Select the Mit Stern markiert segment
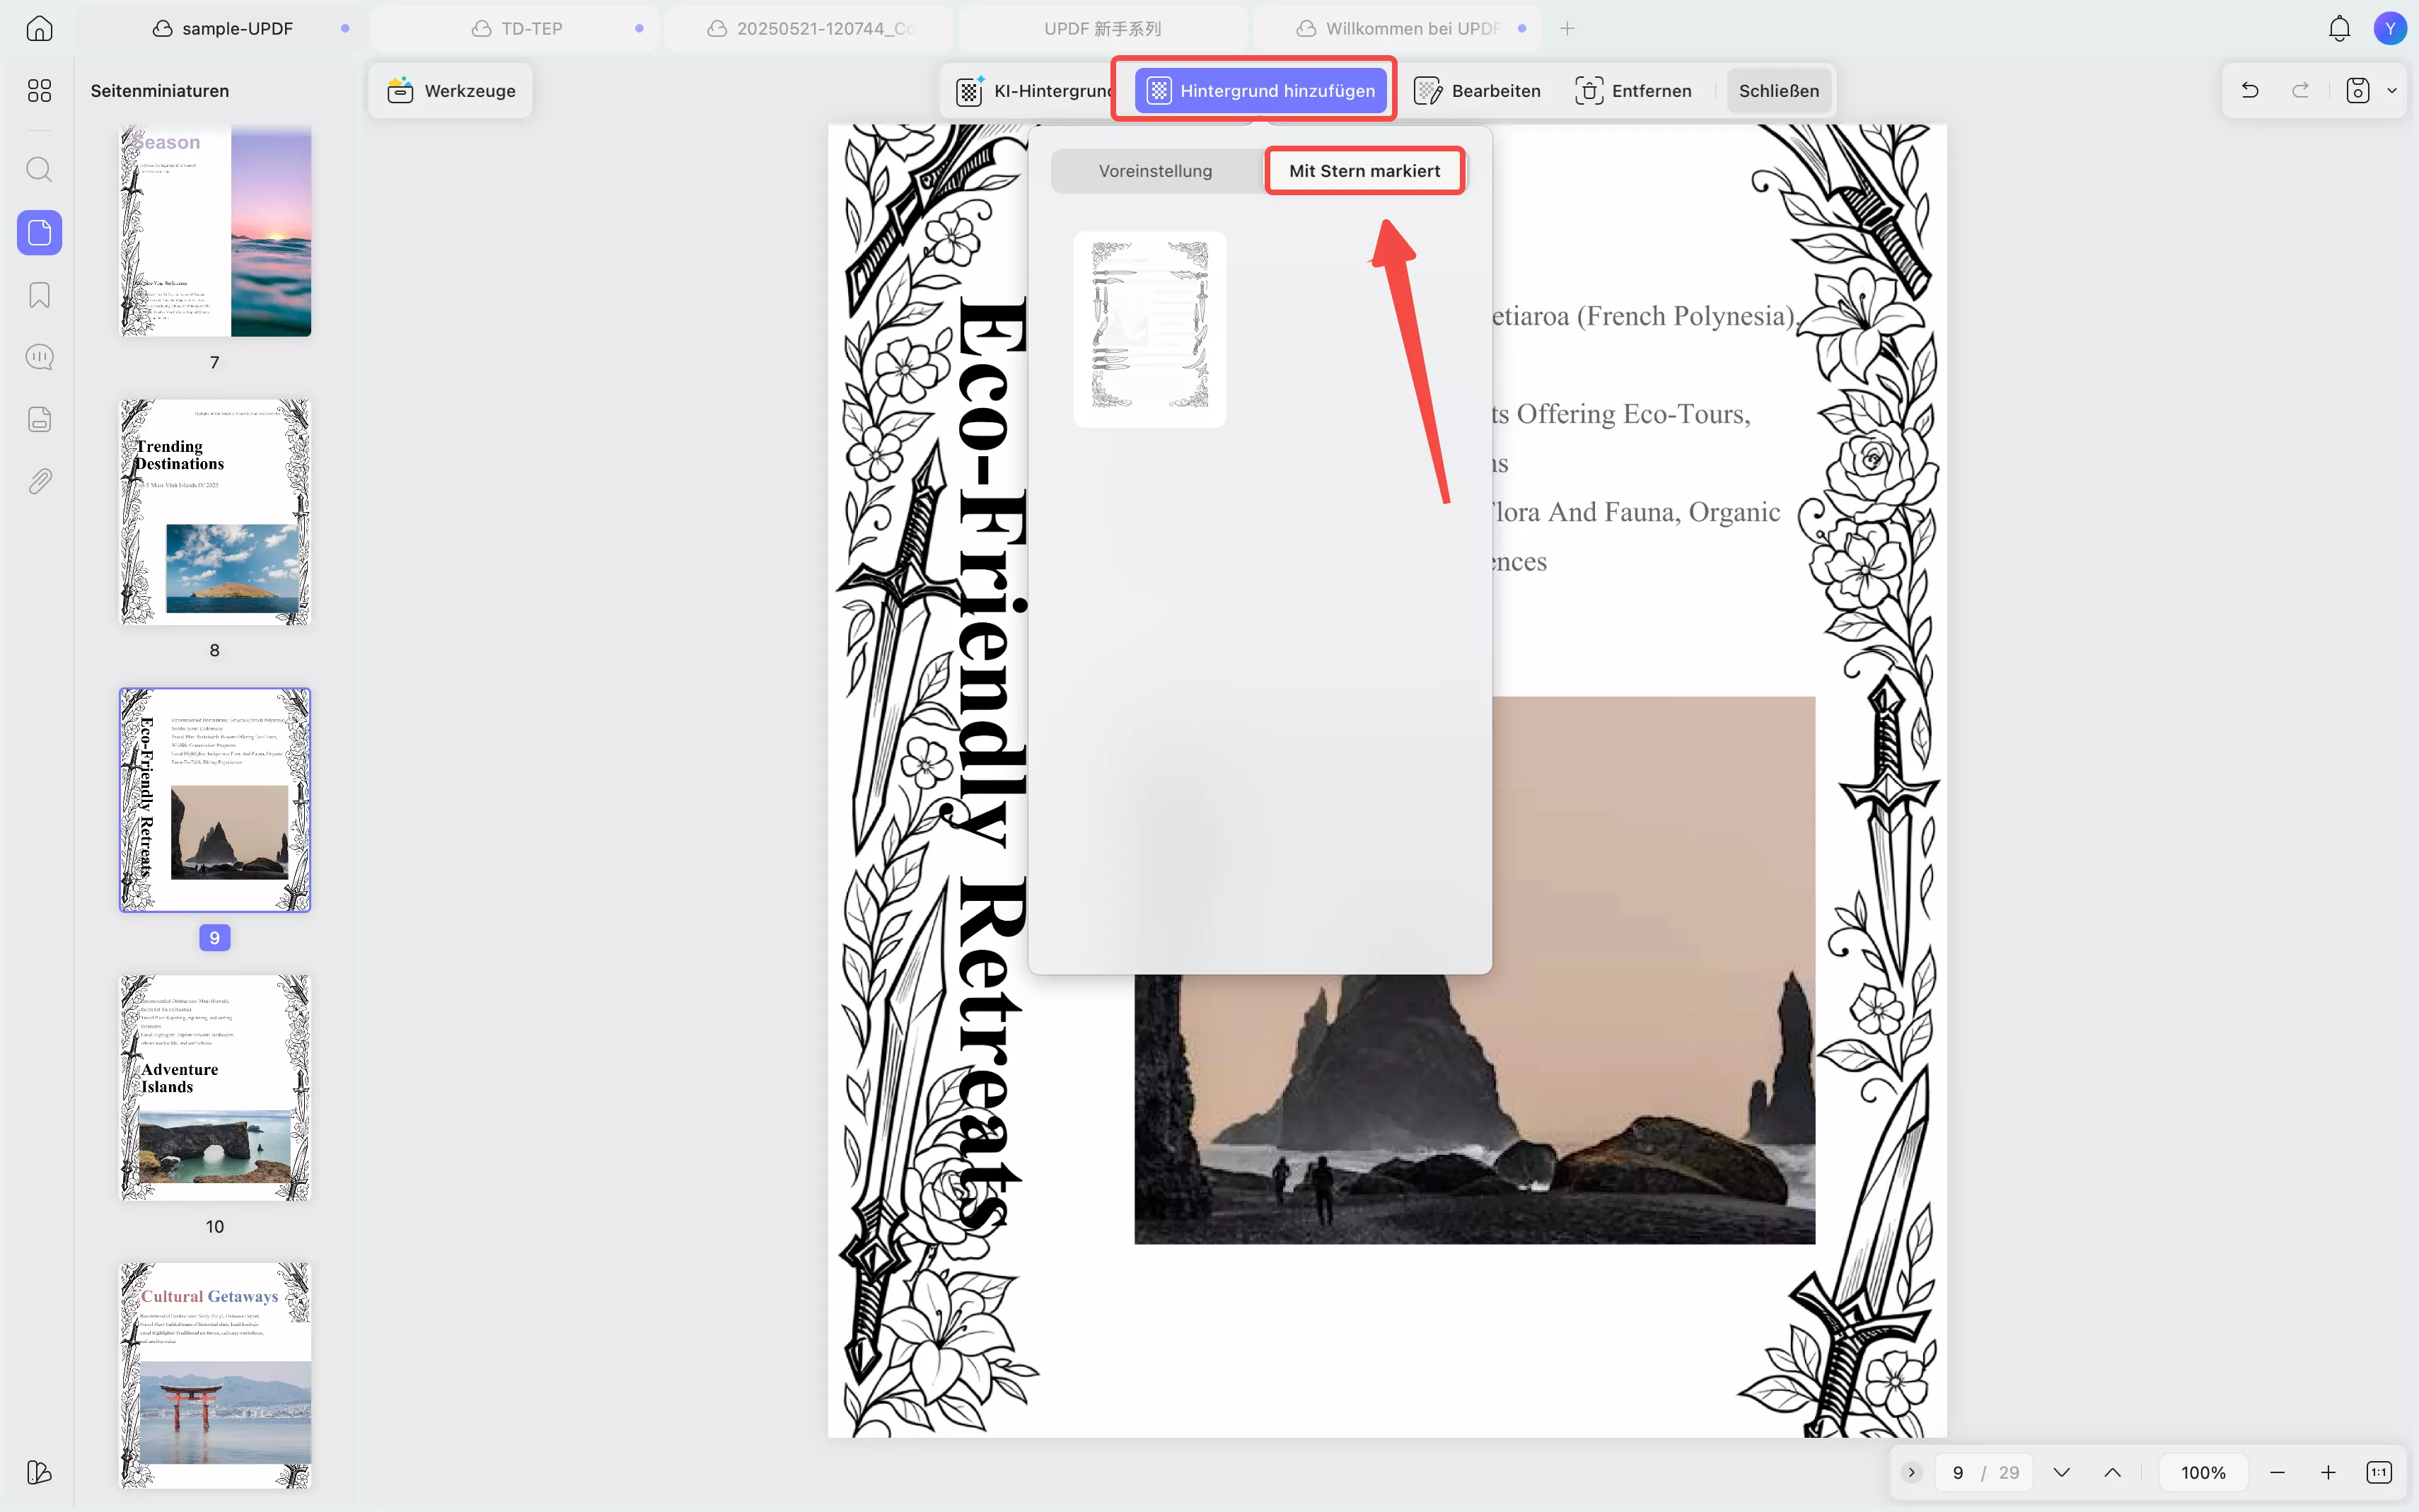 [x=1364, y=171]
